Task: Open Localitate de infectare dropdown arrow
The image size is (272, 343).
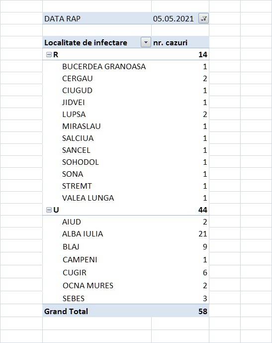Action: [146, 42]
